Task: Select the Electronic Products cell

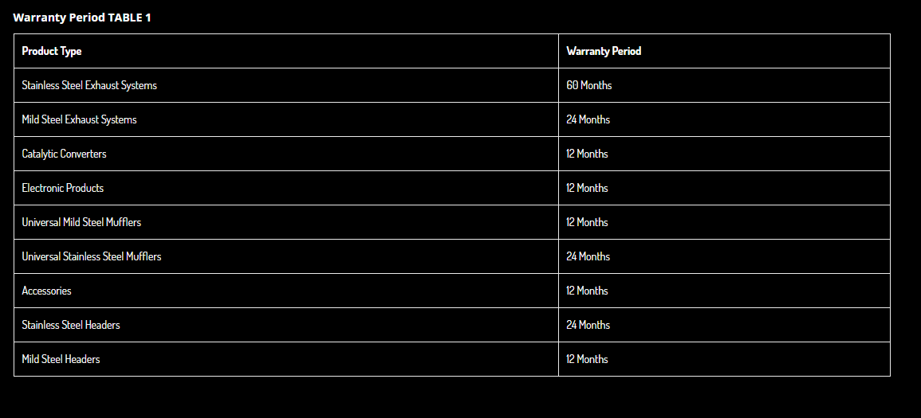Action: click(286, 188)
